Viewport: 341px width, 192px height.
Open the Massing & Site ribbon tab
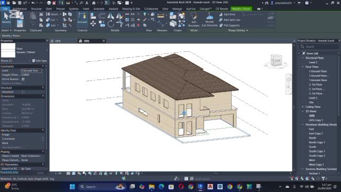[131, 9]
